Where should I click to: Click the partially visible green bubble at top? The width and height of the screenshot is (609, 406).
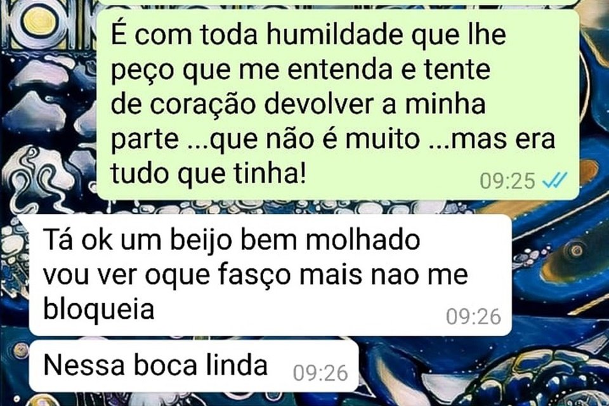(337, 3)
